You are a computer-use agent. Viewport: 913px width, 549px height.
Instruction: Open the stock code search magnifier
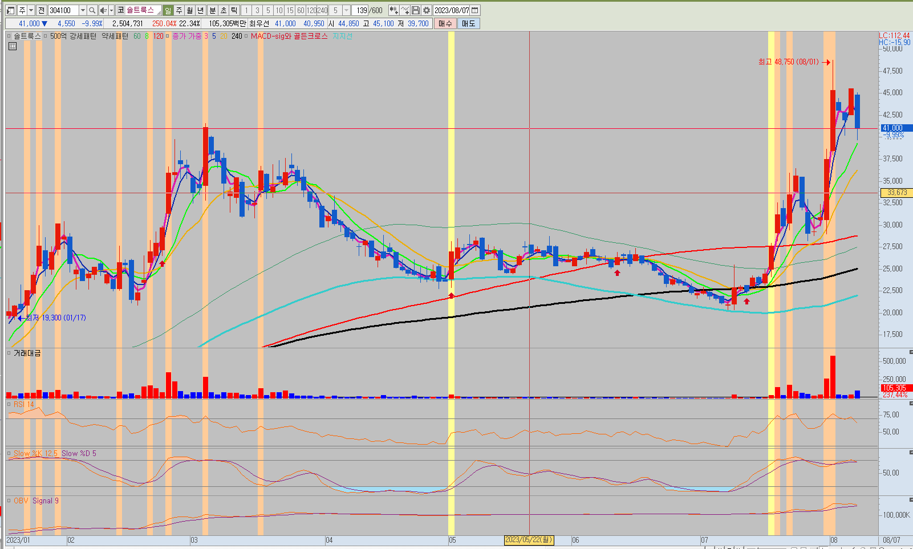click(92, 10)
